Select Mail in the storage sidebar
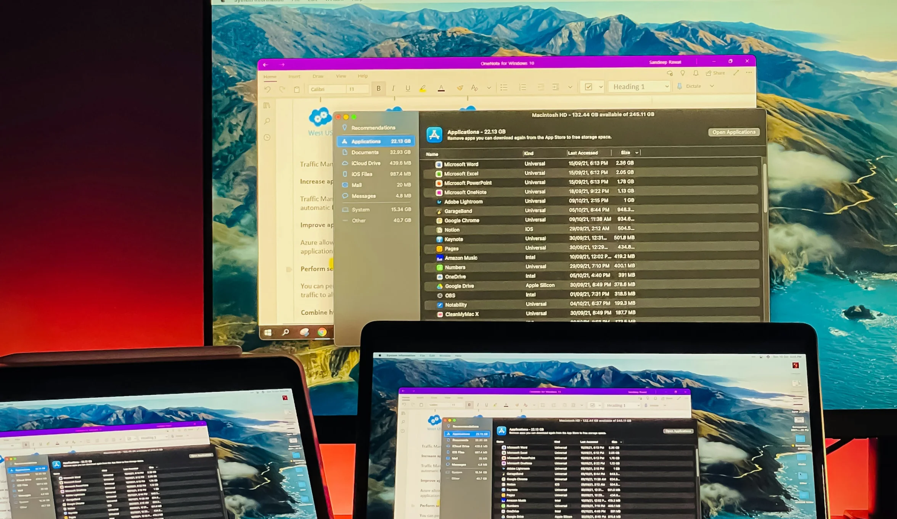 click(x=376, y=185)
